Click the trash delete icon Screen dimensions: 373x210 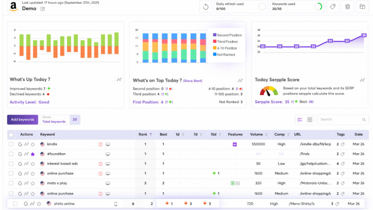(x=348, y=7)
